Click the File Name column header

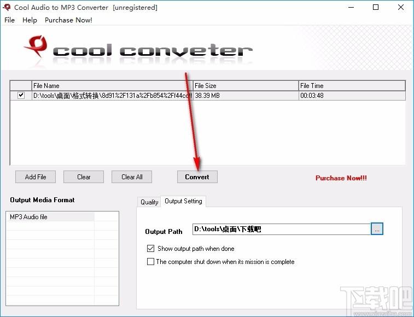pyautogui.click(x=112, y=86)
